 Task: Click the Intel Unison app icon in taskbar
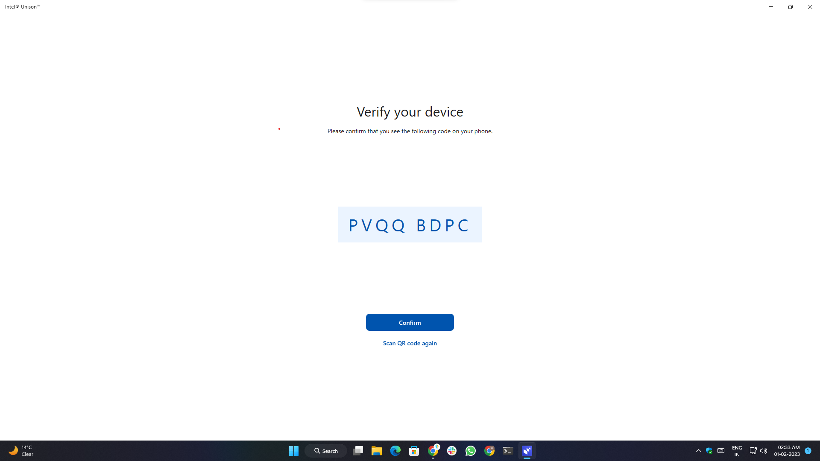(527, 450)
